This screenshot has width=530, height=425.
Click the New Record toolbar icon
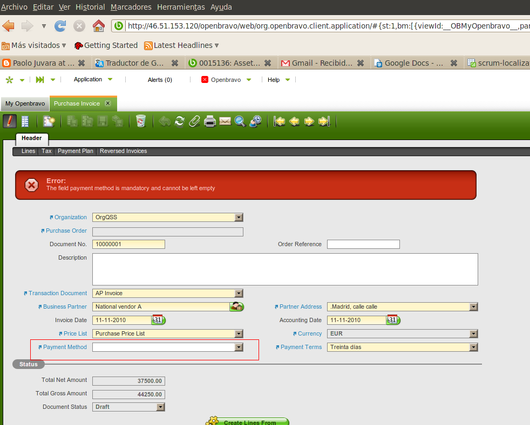[x=49, y=121]
